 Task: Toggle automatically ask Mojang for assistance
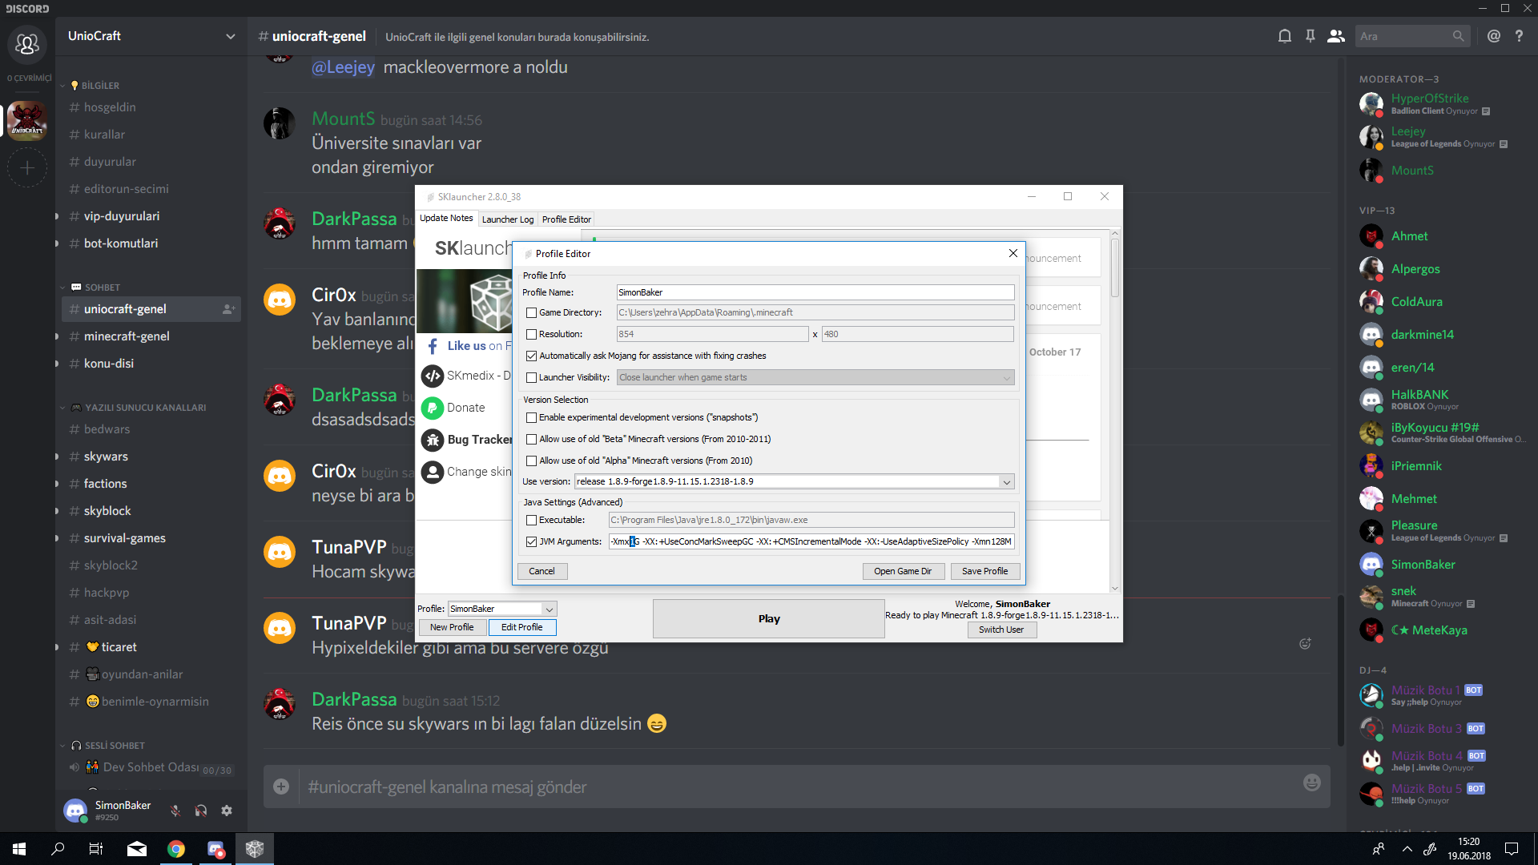(x=531, y=356)
